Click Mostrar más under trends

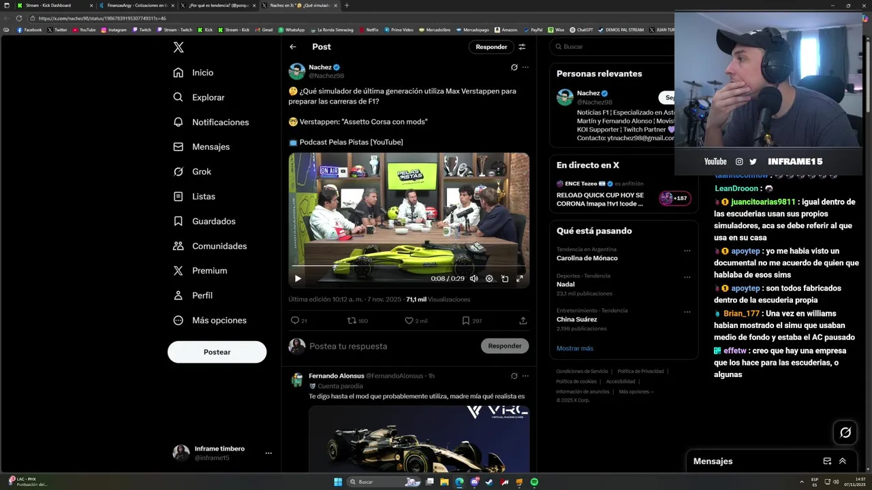coord(574,348)
